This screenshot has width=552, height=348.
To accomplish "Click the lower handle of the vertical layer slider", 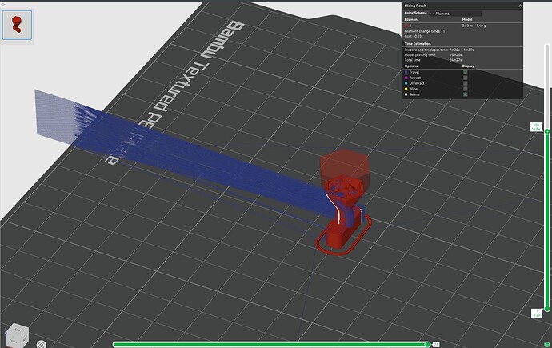I will [x=547, y=309].
